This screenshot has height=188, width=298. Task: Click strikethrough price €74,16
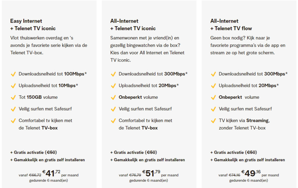coord(235,175)
